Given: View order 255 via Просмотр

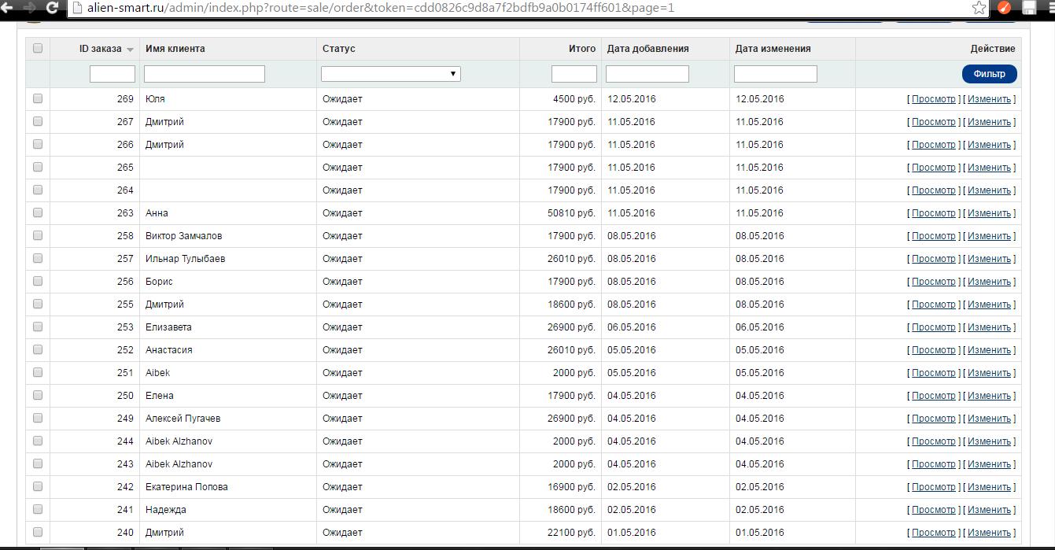Looking at the screenshot, I should (933, 305).
